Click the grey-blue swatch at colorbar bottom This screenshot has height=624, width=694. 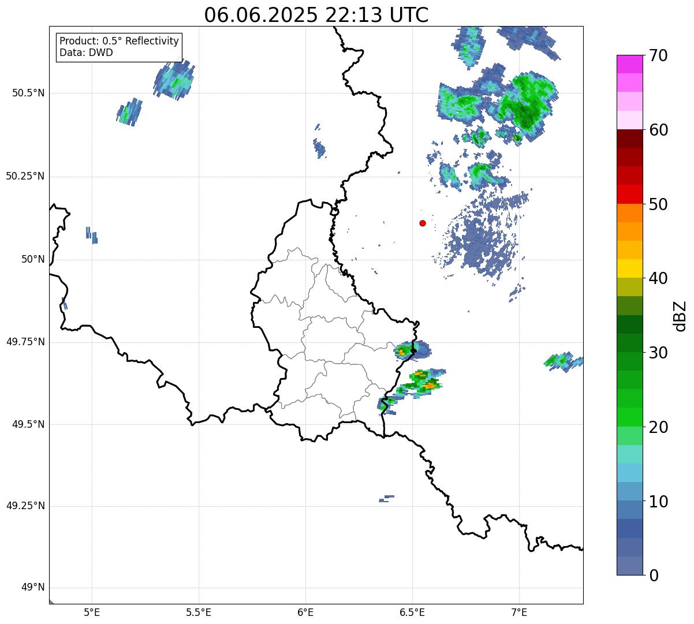[x=629, y=566]
